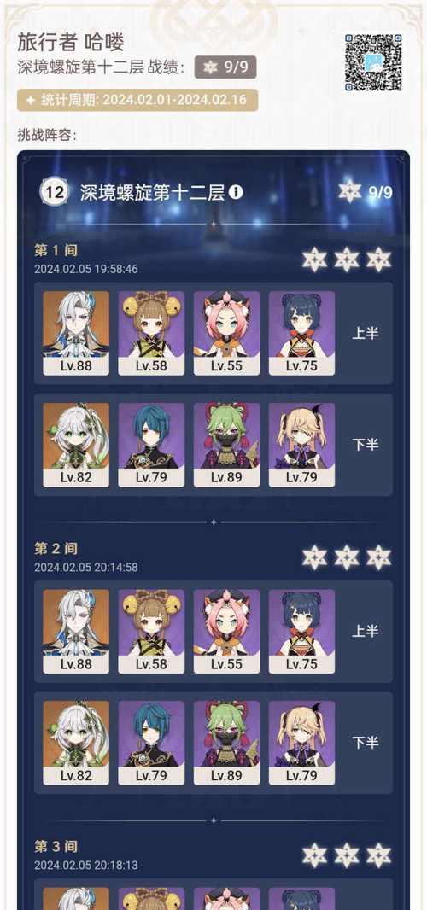Tap the pink-haired Lv.55 character in chamber 1

(226, 333)
